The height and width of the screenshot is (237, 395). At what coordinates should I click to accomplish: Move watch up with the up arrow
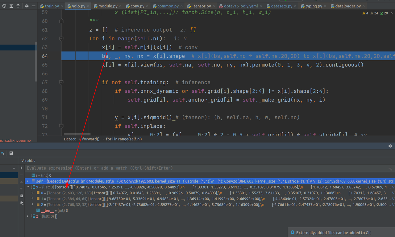tap(21, 182)
